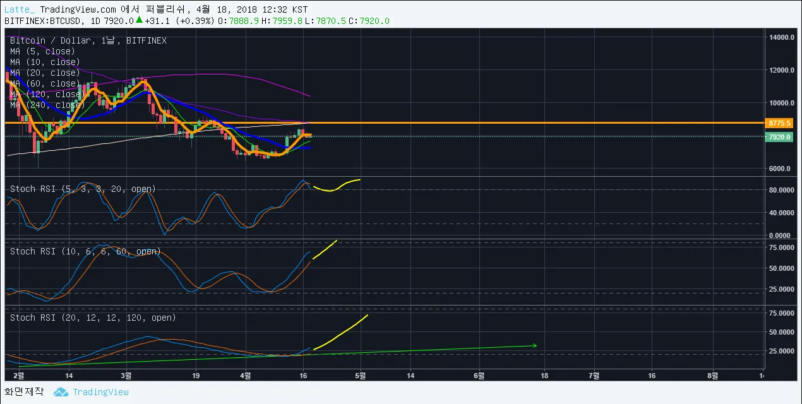Click the close value C:7920.0
Viewport: 802px width, 404px height.
pos(369,21)
